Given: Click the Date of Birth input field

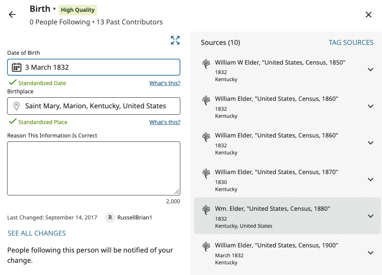Looking at the screenshot, I should pyautogui.click(x=99, y=67).
